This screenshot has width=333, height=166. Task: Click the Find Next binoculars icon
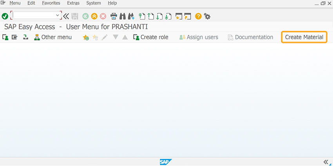point(131,16)
